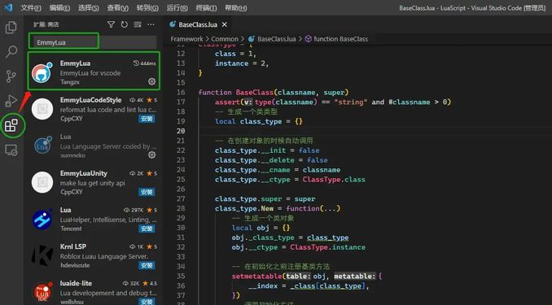Click the VS Code logo icon
This screenshot has width=552, height=305.
(x=8, y=7)
